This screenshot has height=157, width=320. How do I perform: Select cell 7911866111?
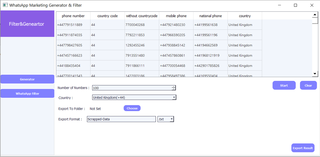pos(142,66)
